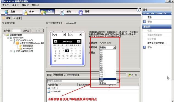Sort by 可恢复项目 column header
This screenshot has width=174, height=102.
[62, 85]
